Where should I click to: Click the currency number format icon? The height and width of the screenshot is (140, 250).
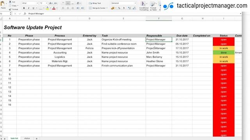click(112, 8)
